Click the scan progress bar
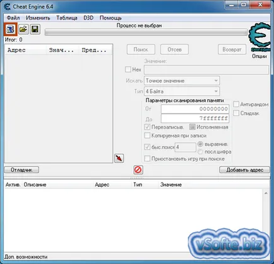 click(x=146, y=32)
